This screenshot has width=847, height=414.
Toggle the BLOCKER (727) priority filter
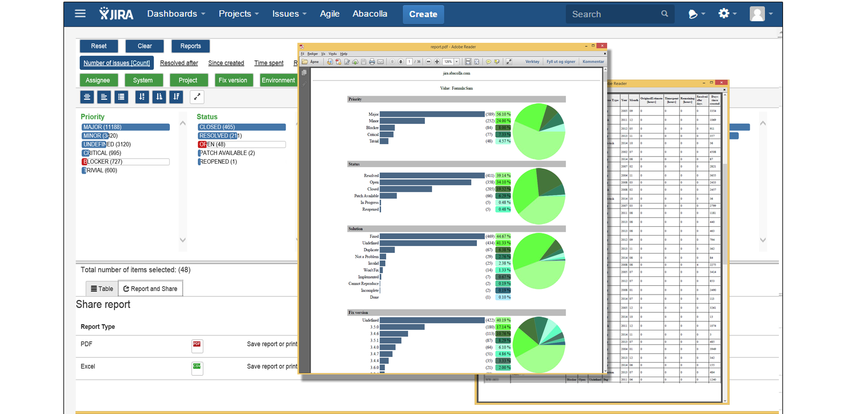[125, 162]
